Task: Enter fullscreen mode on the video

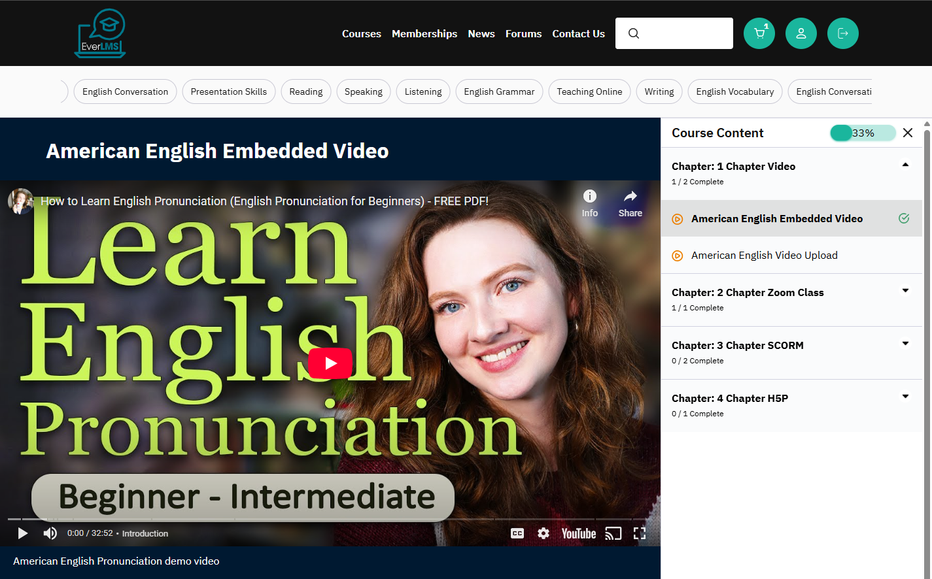Action: click(639, 533)
